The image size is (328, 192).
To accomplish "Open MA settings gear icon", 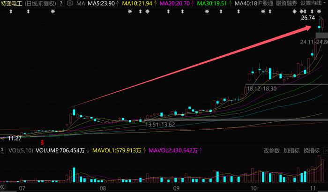I will tap(70, 3).
